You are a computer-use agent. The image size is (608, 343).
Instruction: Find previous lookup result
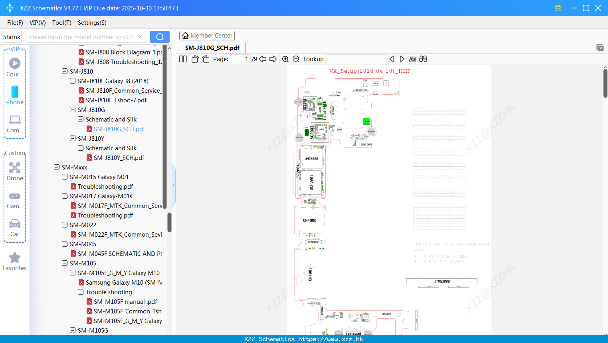392,59
